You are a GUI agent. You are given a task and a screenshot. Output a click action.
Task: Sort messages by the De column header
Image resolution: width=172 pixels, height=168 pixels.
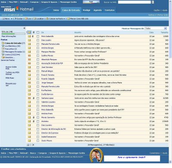(x=43, y=33)
